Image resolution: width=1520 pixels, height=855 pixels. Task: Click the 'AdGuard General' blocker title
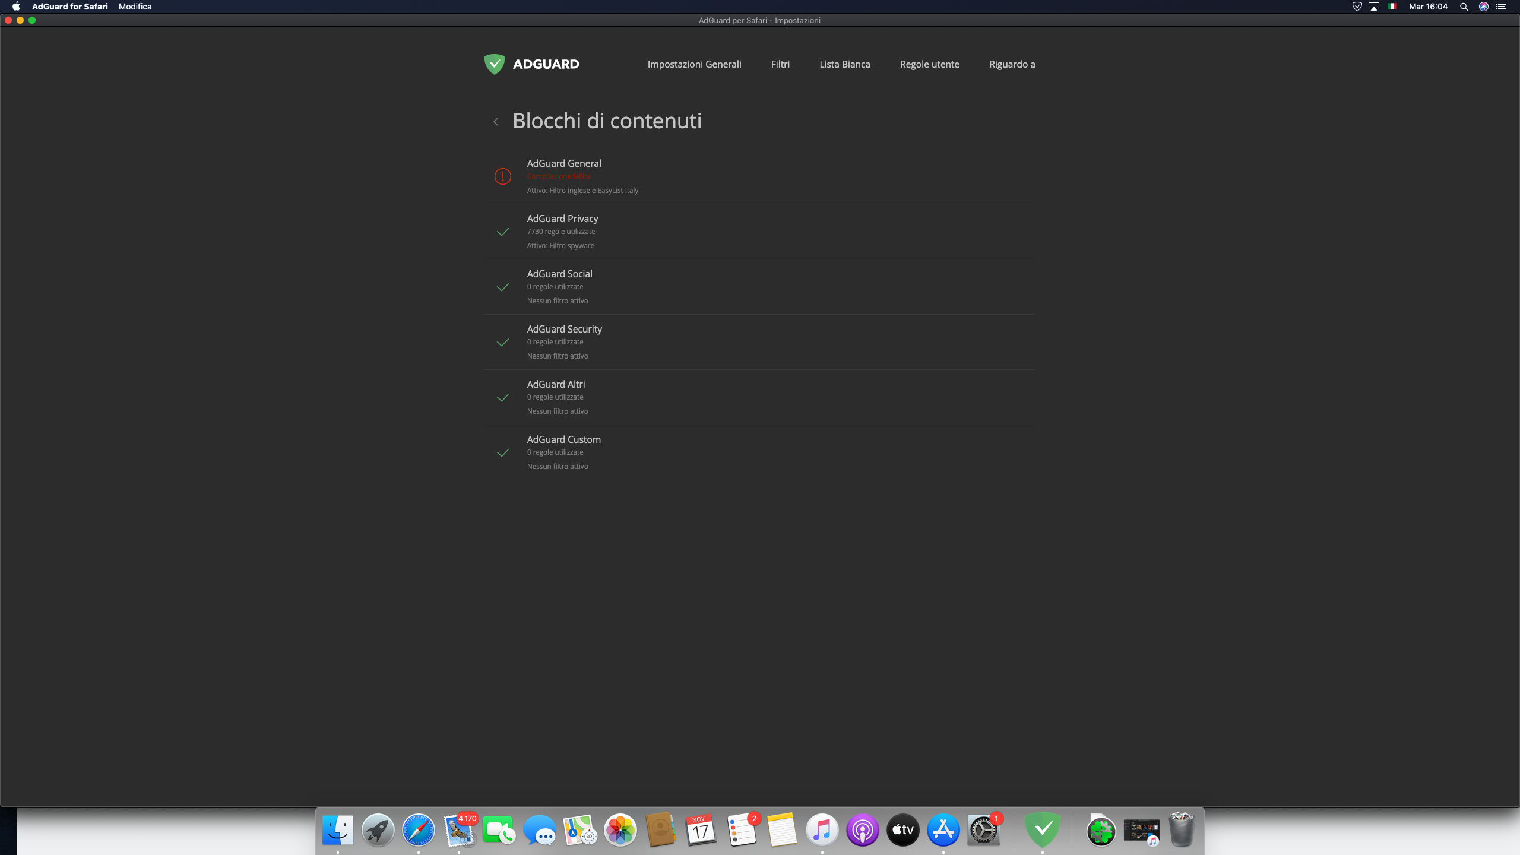click(564, 163)
